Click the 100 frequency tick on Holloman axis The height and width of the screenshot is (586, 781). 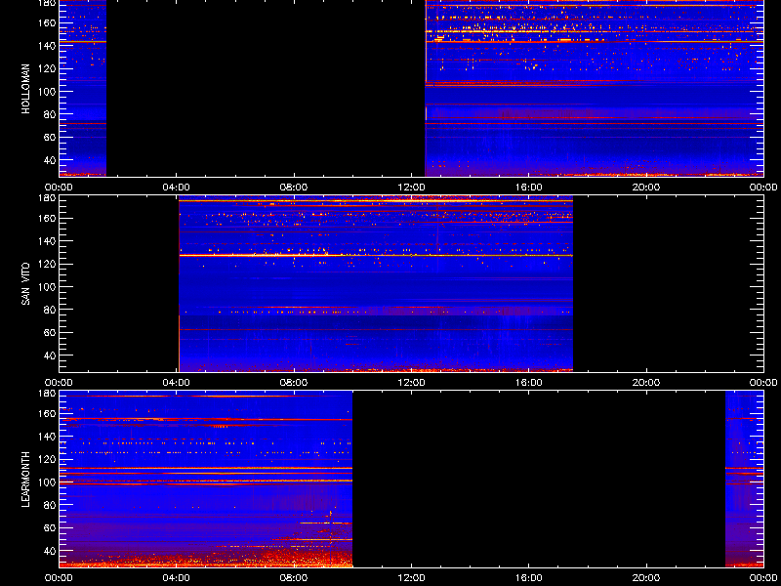[48, 92]
